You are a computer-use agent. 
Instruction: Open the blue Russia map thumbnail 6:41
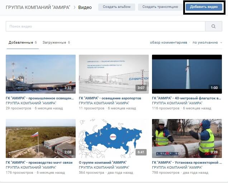114,138
